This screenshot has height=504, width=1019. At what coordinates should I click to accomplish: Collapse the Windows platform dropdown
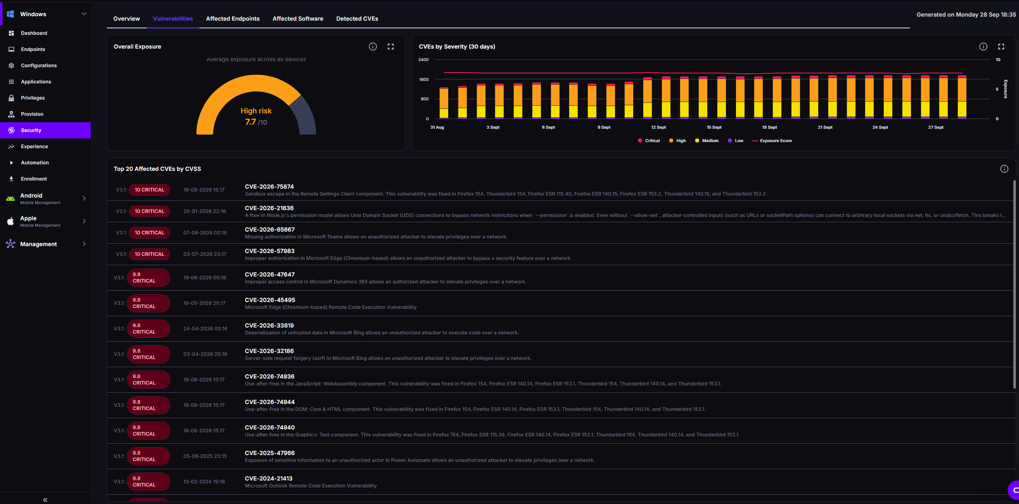tap(84, 14)
